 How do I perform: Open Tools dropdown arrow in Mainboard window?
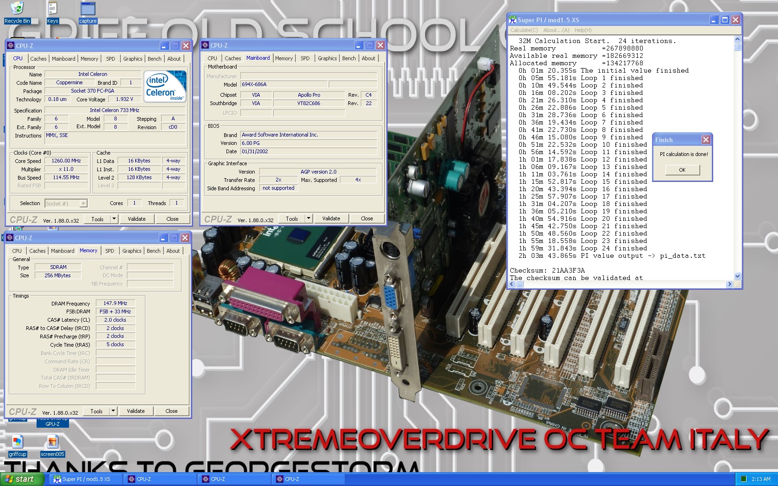click(308, 218)
